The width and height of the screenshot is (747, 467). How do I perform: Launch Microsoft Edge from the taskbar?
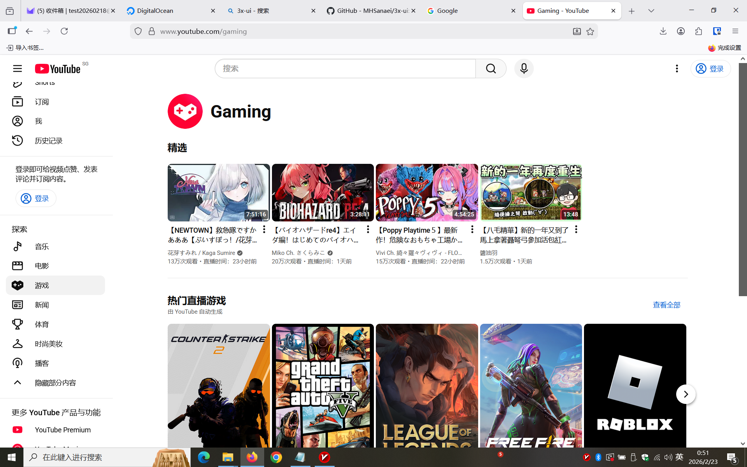point(203,457)
